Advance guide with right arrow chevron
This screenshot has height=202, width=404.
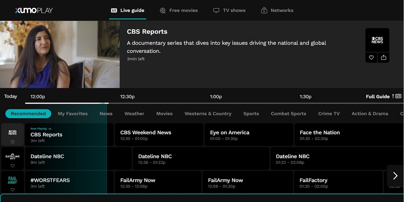click(x=395, y=176)
